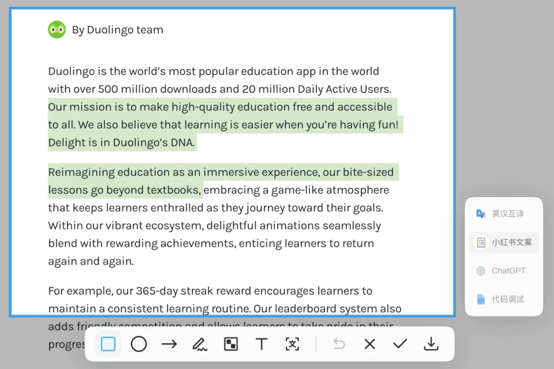Select the ellipse annotation tool
The height and width of the screenshot is (369, 554).
[138, 344]
